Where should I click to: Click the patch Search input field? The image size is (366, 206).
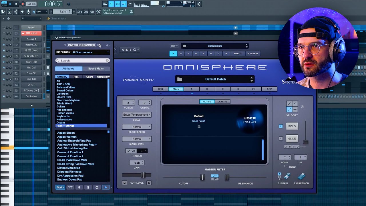point(82,61)
